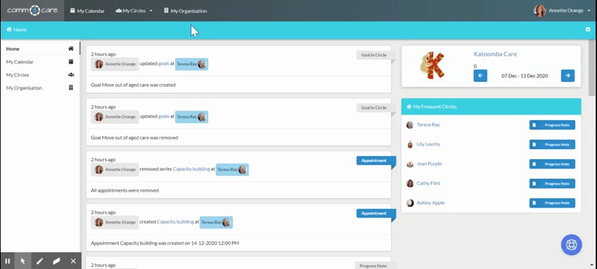Add Progress Note for Lily Leechy
The height and width of the screenshot is (269, 597).
552,145
